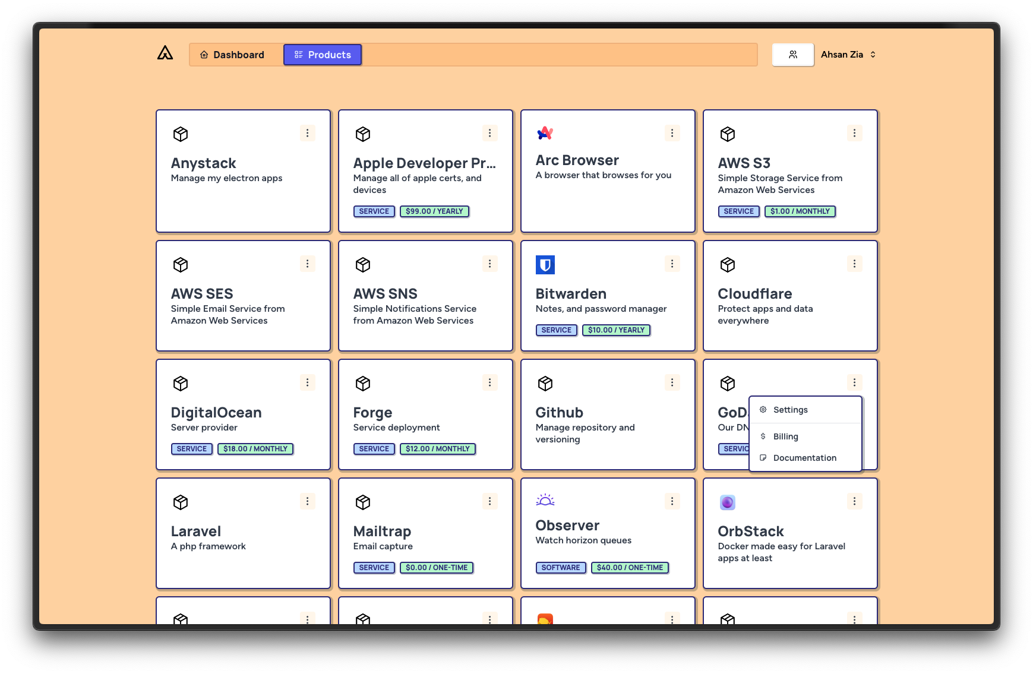The image size is (1033, 674).
Task: Click the Arc Browser logo icon
Action: (545, 133)
